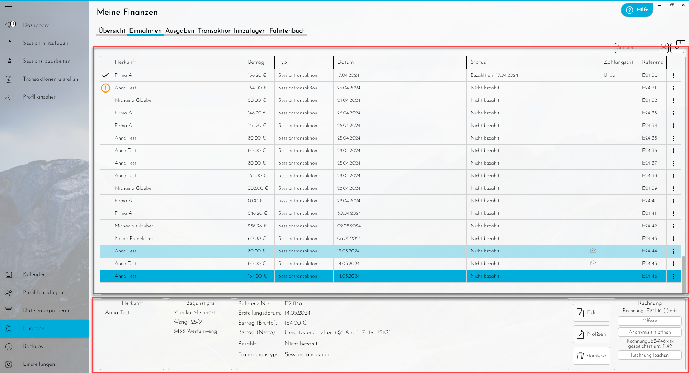
Task: Select the Firma A 0,00 € row
Action: 391,201
